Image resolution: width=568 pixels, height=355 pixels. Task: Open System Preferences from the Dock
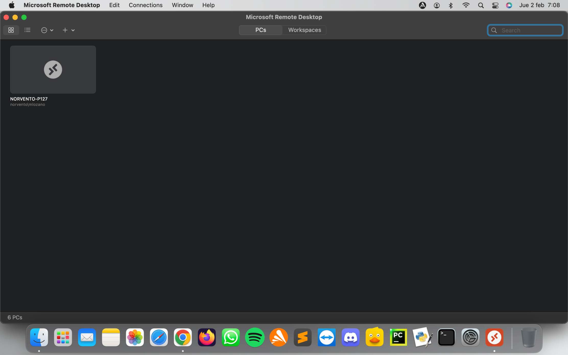(x=470, y=337)
